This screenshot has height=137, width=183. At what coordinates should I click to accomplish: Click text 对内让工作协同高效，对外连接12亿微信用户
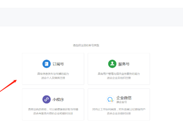click(119, 109)
